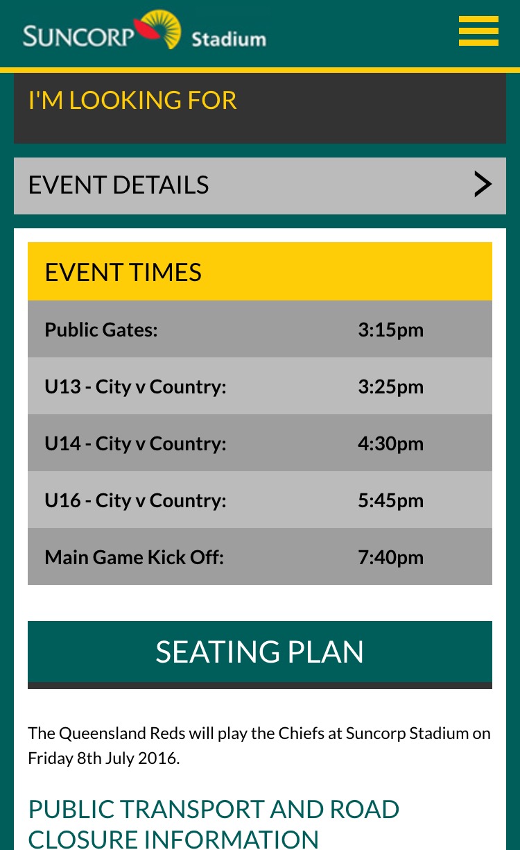Viewport: 520px width, 850px height.
Task: Open the Seating Plan button
Action: click(x=260, y=652)
